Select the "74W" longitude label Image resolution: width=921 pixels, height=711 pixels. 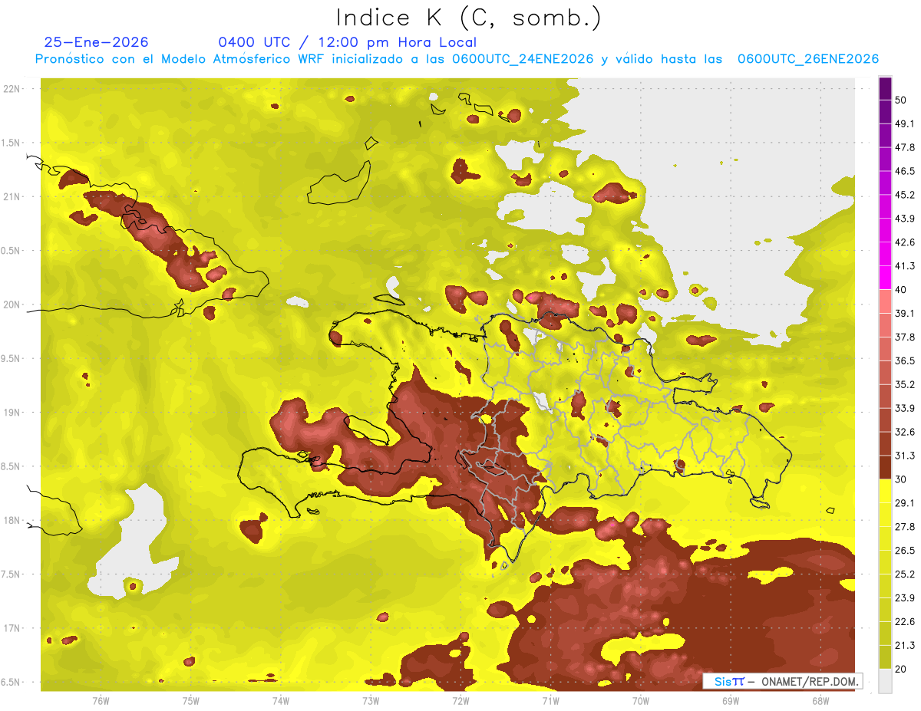280,701
